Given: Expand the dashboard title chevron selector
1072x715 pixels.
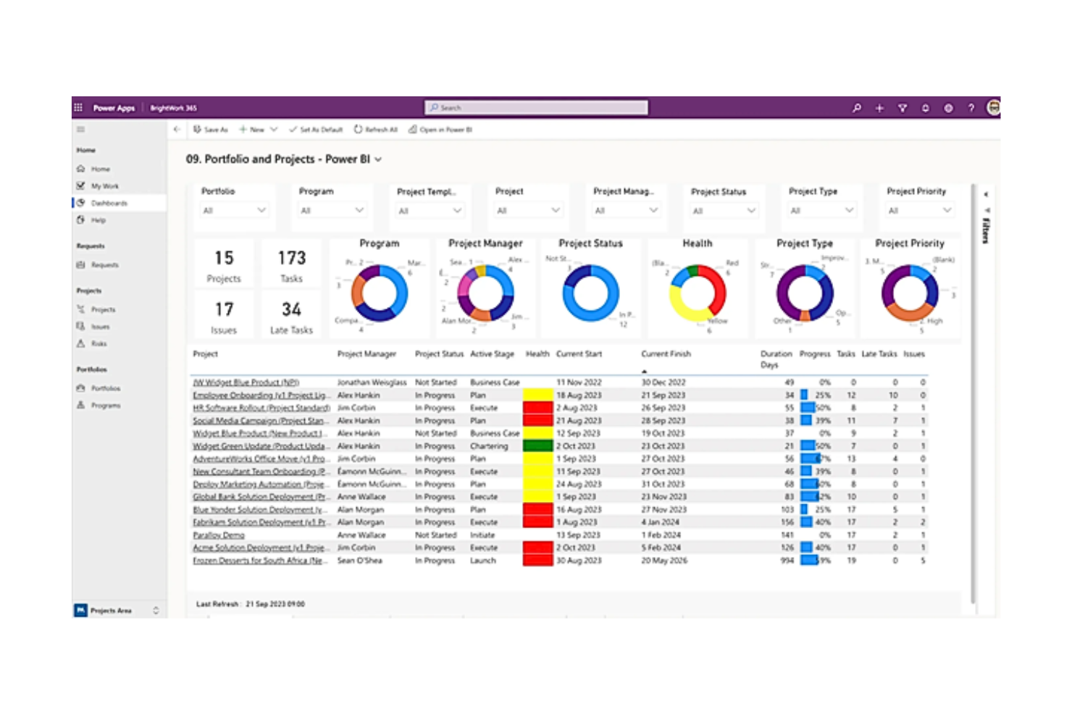Looking at the screenshot, I should click(378, 159).
